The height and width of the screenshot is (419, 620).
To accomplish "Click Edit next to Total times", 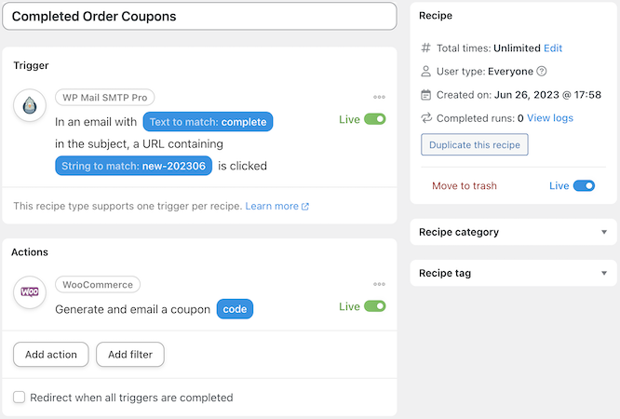I will 553,47.
